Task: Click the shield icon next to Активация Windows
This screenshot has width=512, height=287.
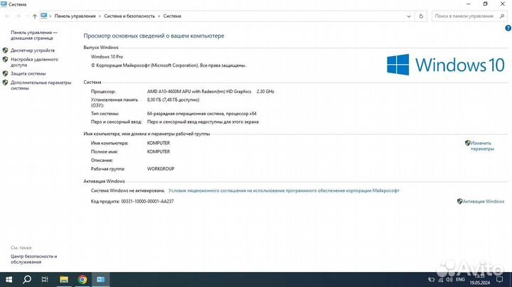Action: (460, 201)
